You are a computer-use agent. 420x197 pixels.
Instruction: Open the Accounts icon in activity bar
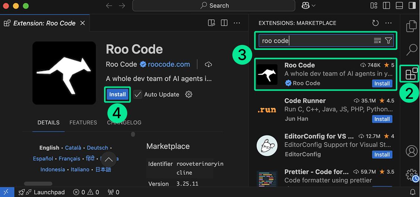pyautogui.click(x=411, y=151)
